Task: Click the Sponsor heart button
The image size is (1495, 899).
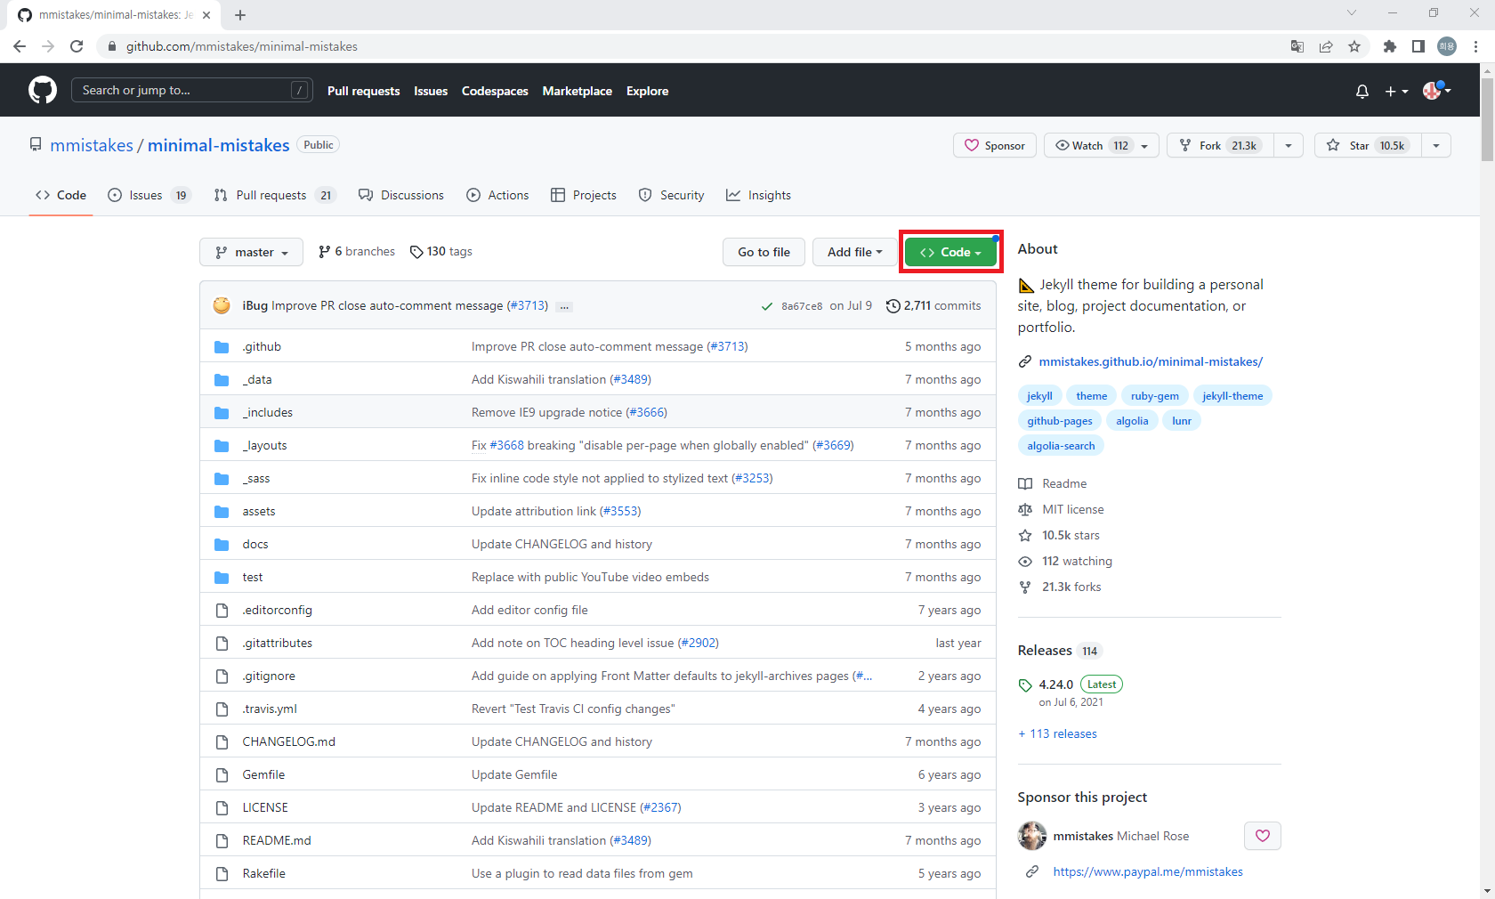Action: click(x=995, y=145)
